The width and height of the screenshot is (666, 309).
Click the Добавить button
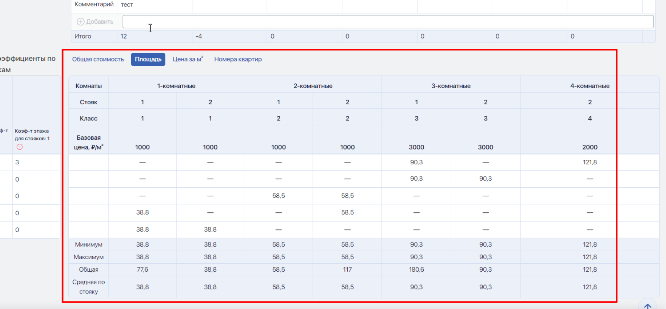(x=95, y=22)
